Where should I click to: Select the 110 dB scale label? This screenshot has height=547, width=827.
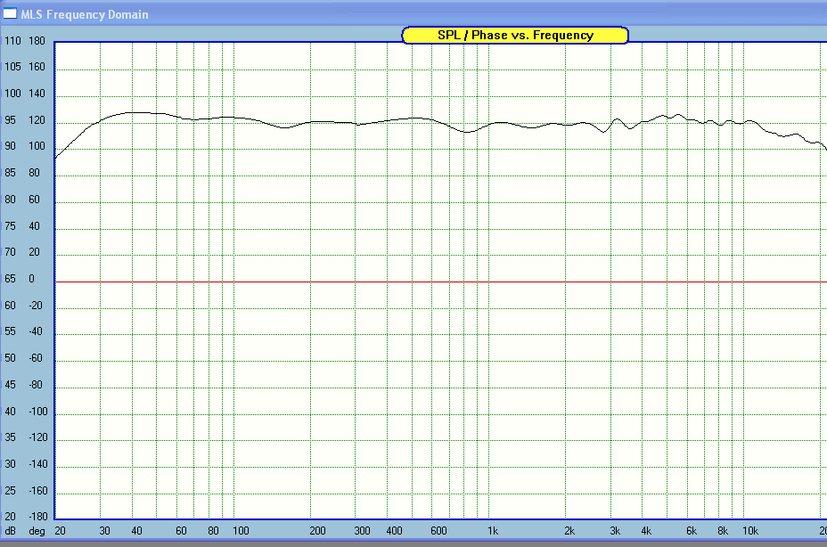click(x=12, y=41)
